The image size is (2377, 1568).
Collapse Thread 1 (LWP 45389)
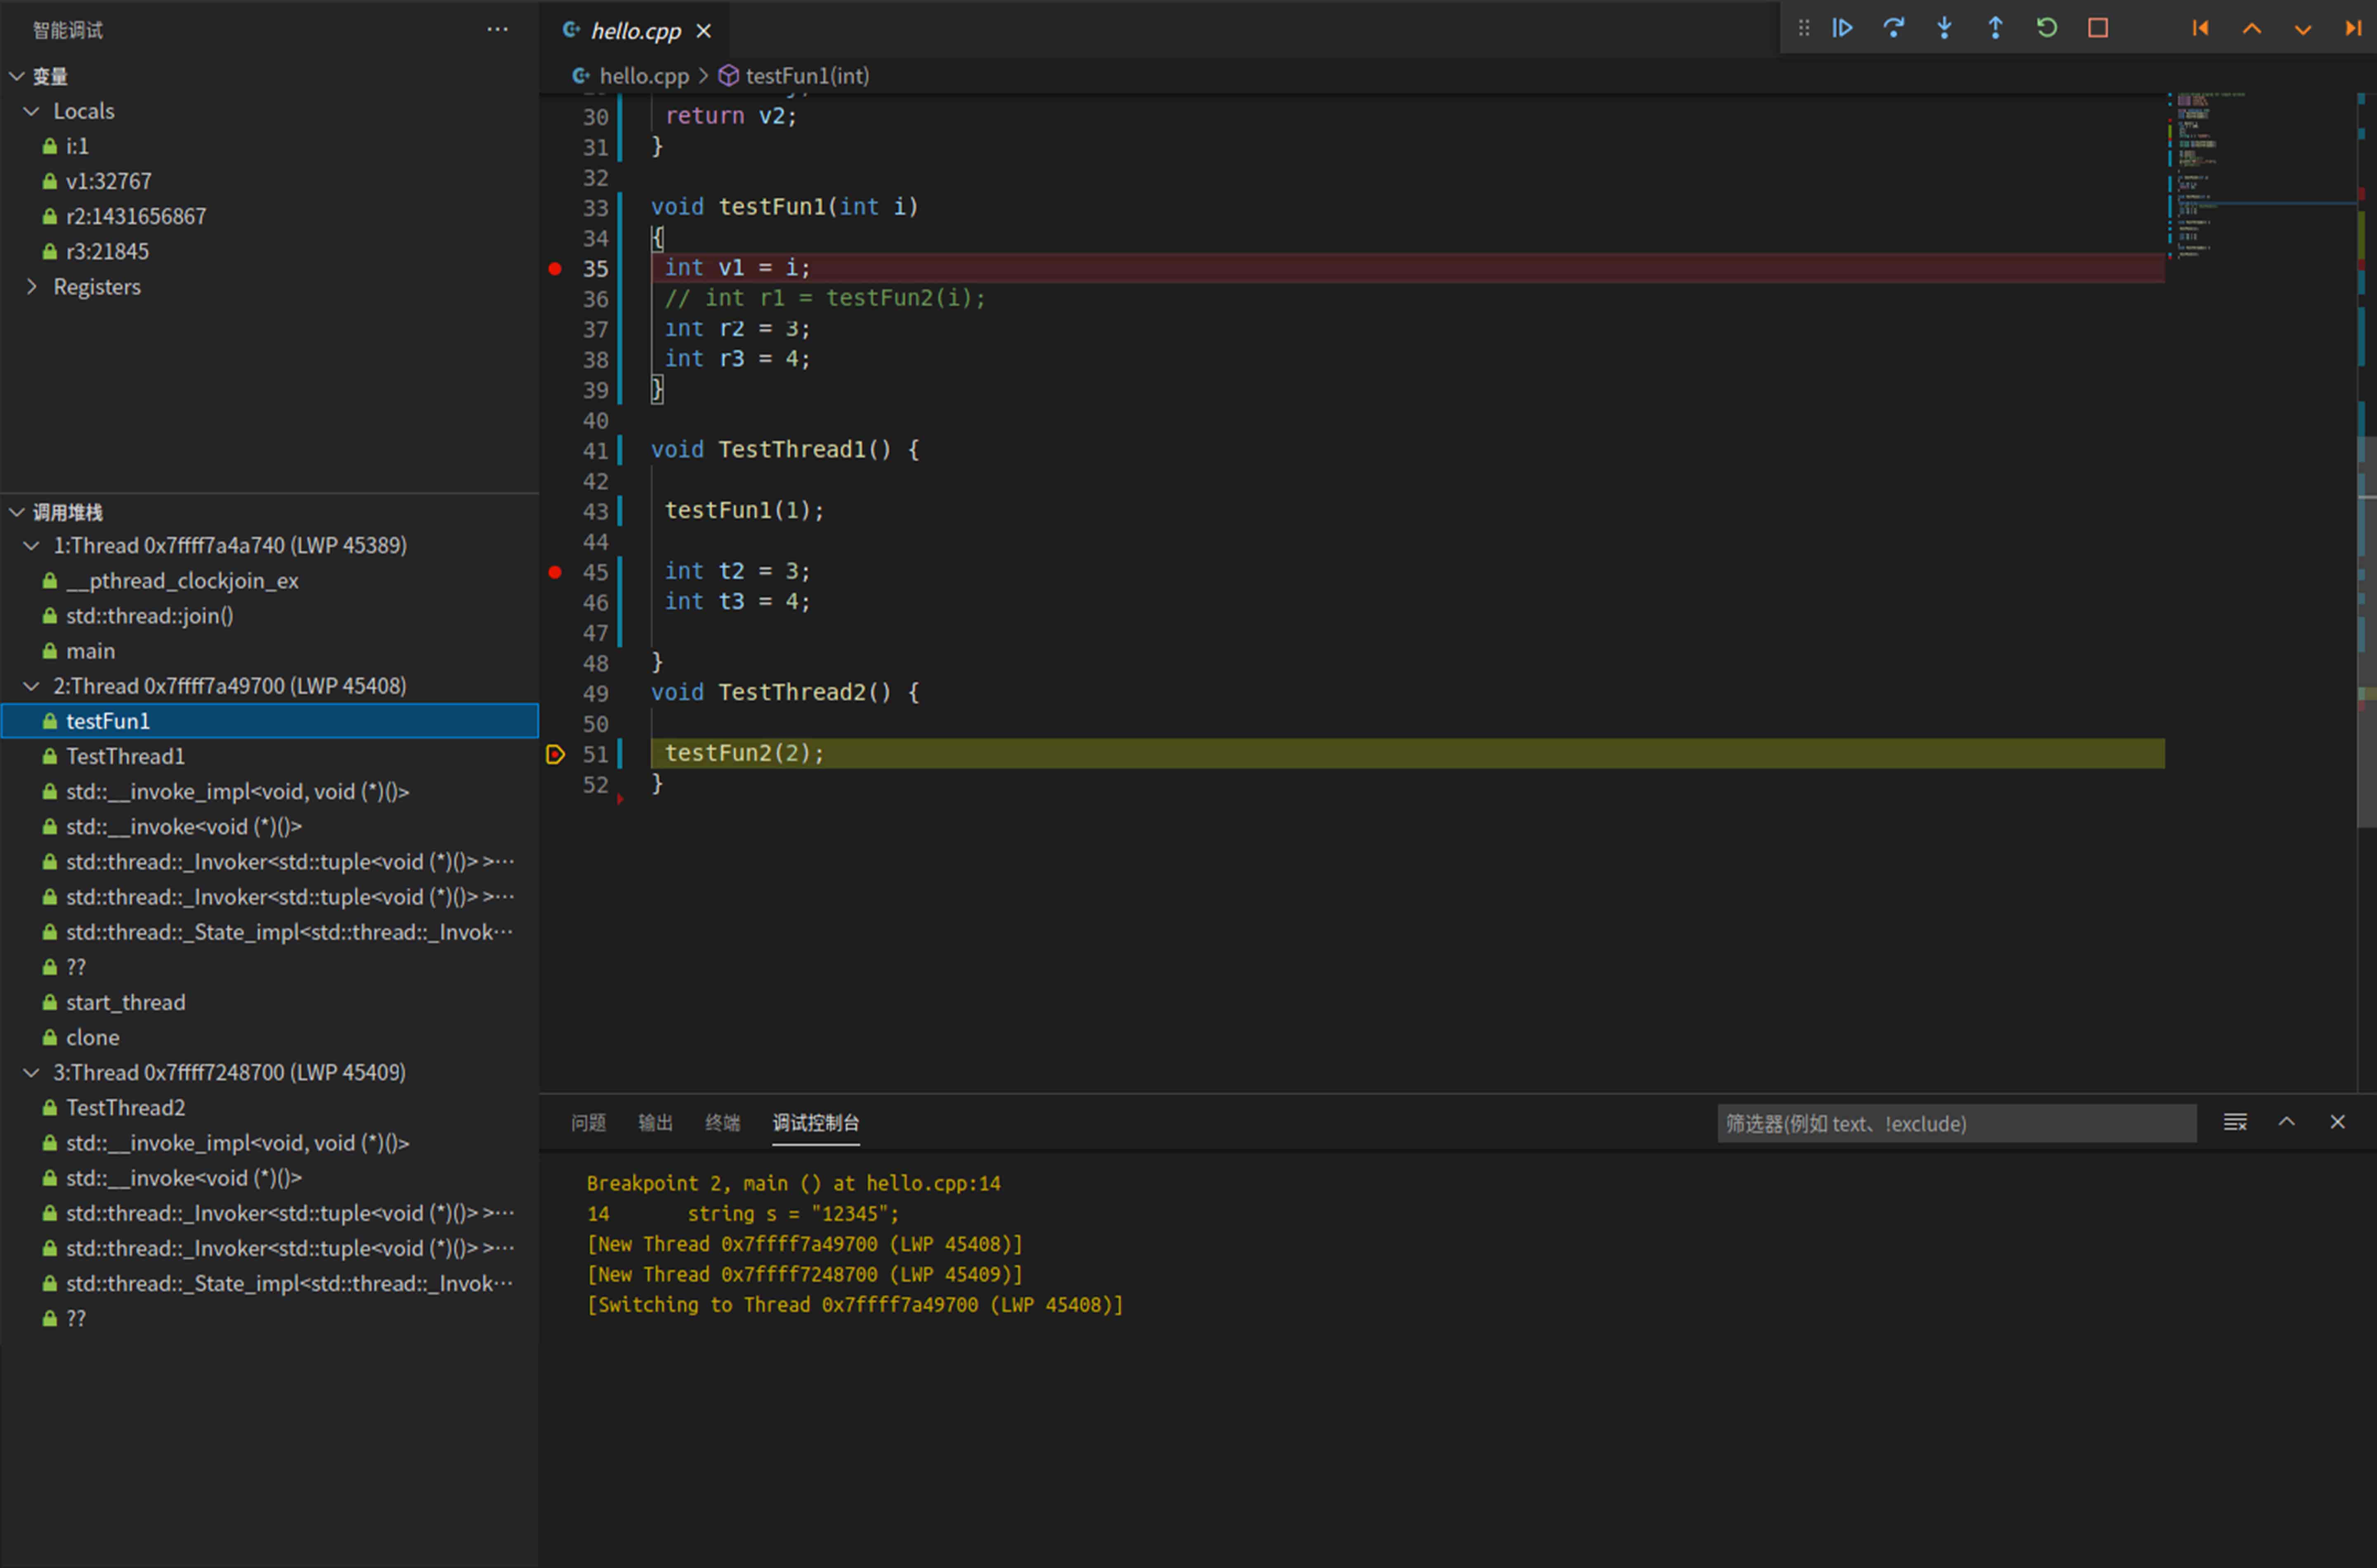point(32,545)
